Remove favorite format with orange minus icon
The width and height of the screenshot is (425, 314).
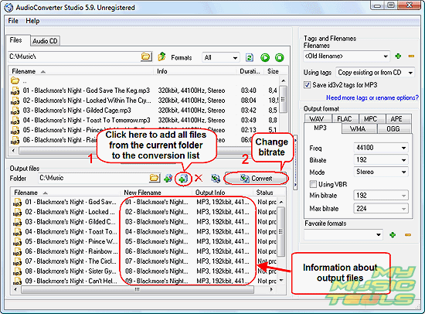tap(408, 235)
